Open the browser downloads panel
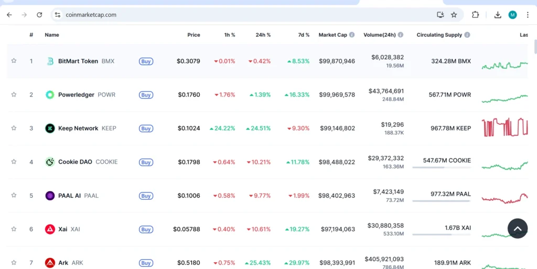 pos(498,15)
